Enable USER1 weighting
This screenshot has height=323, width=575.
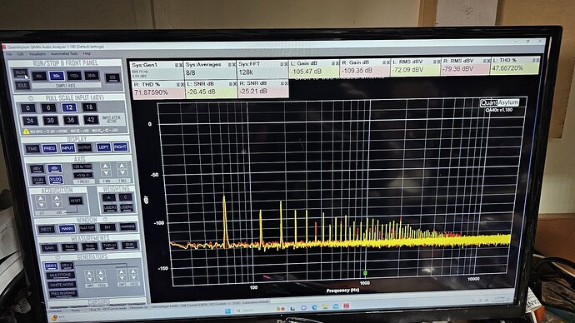(110, 207)
